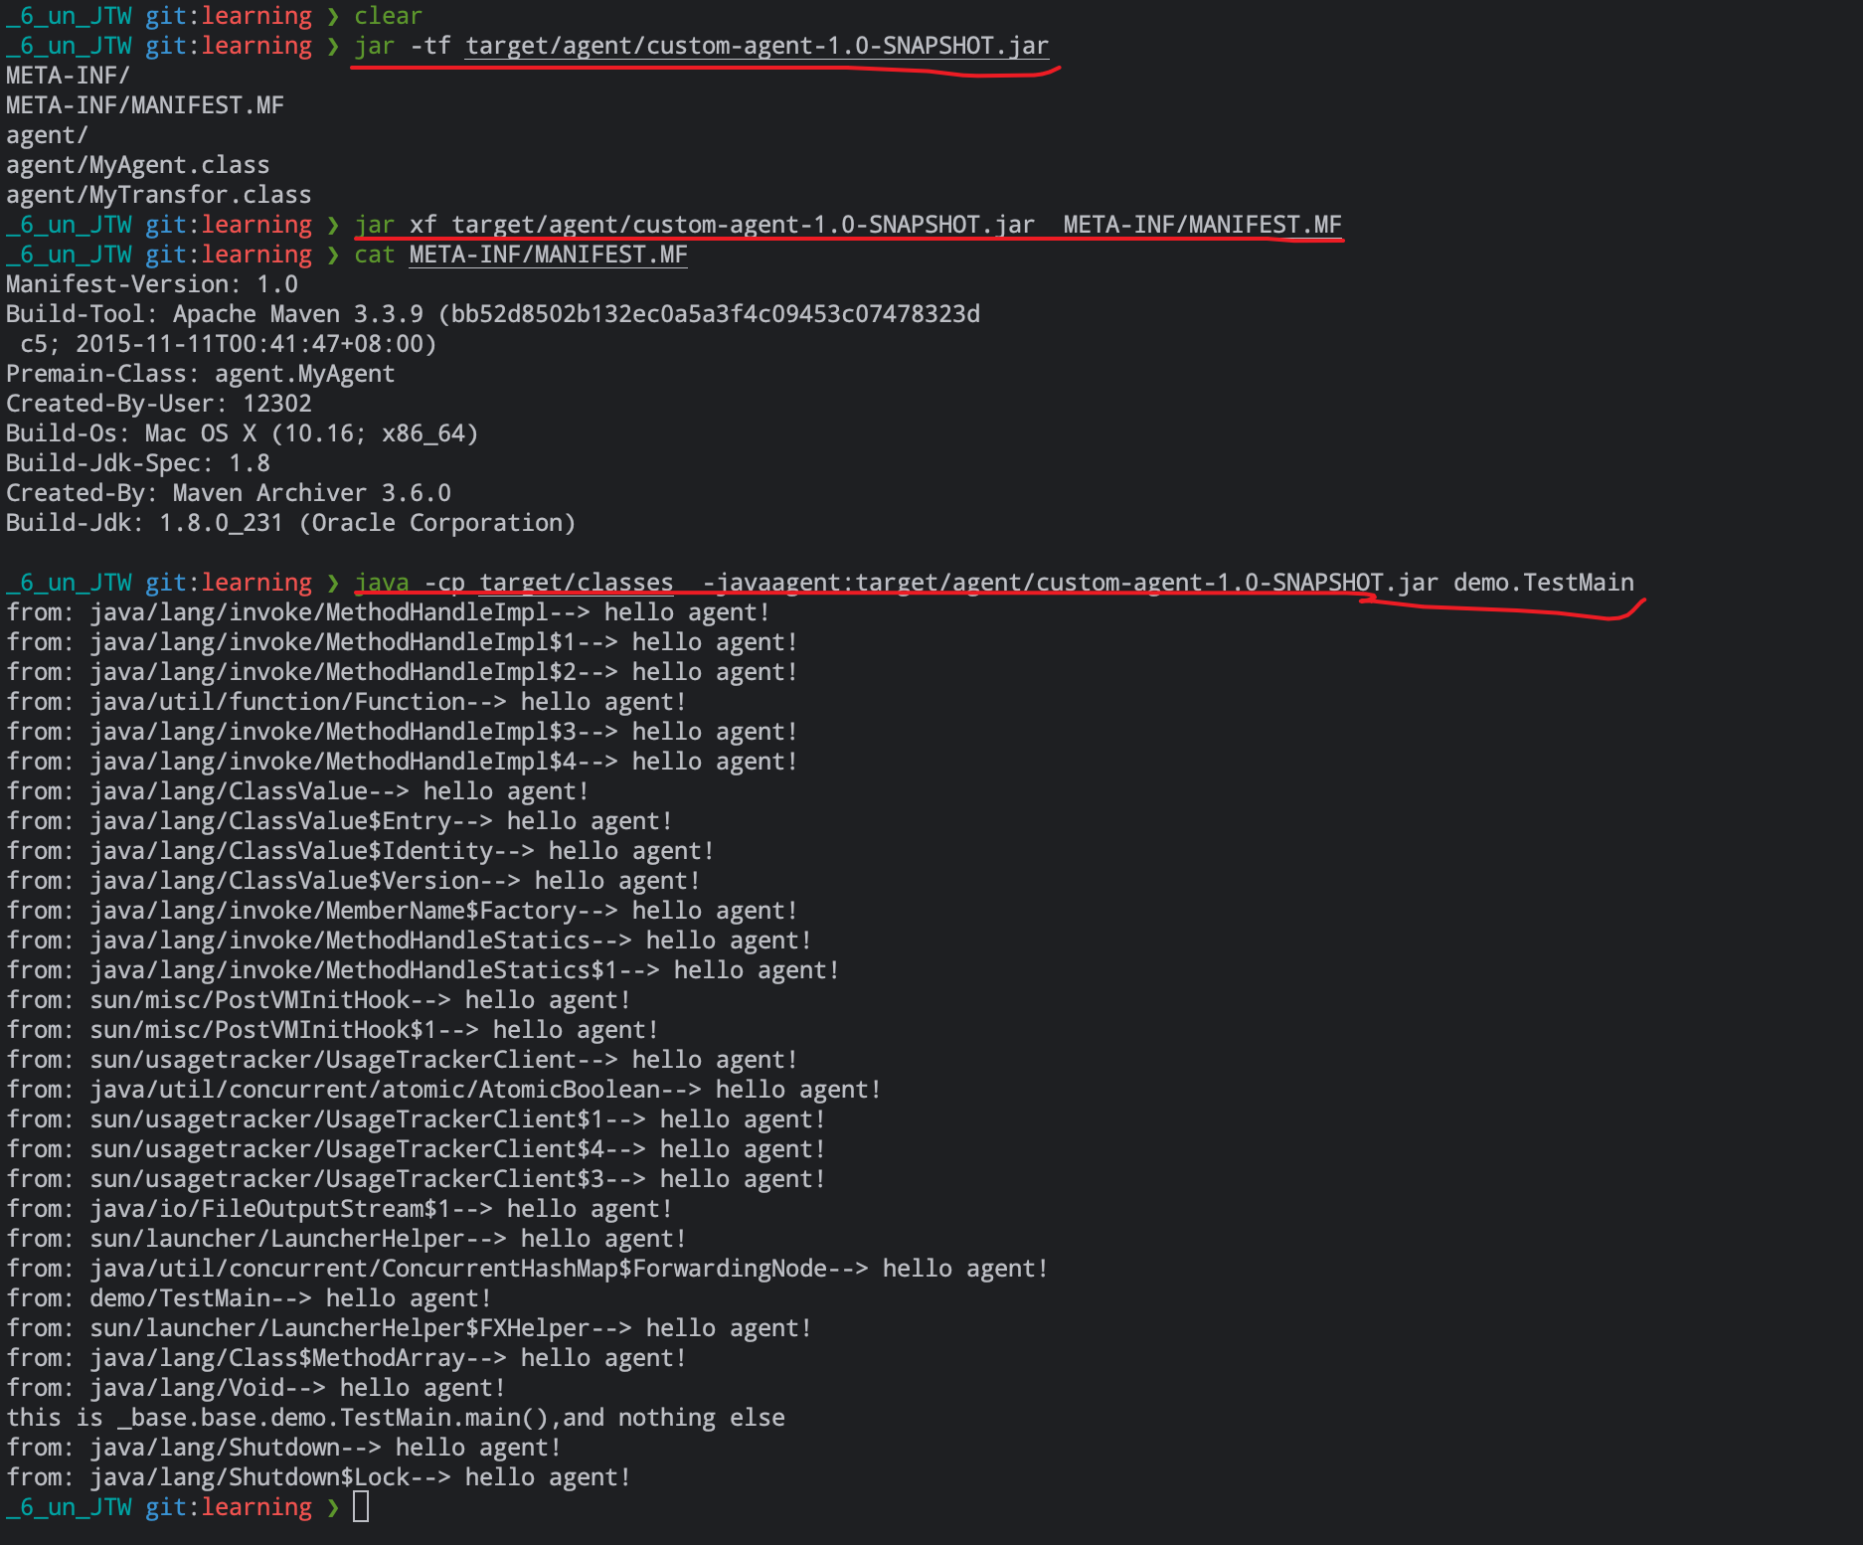Screen dimensions: 1863x1545
Task: Click the 'Build-Os: Mac OS X' manifest line
Action: pos(242,433)
